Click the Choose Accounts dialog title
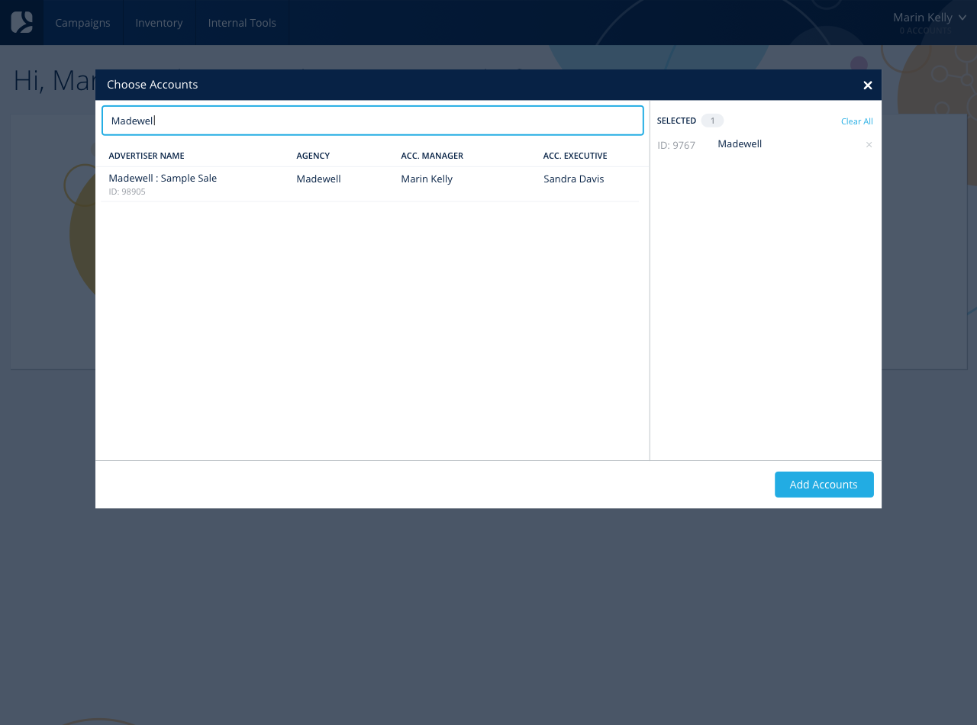Image resolution: width=977 pixels, height=725 pixels. coord(153,85)
